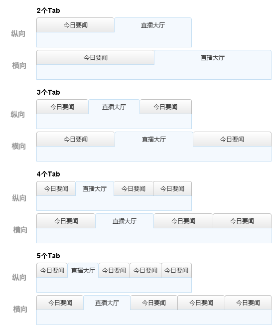The width and height of the screenshot is (274, 329).
Task: Click fourth tab 今日要闻 in 4-tab vertical row
Action: pos(172,188)
